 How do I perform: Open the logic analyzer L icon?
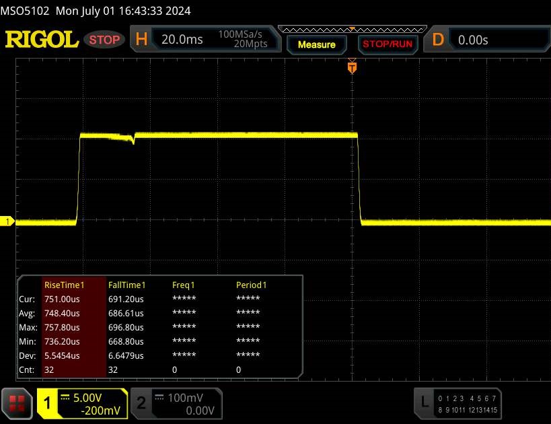[424, 402]
